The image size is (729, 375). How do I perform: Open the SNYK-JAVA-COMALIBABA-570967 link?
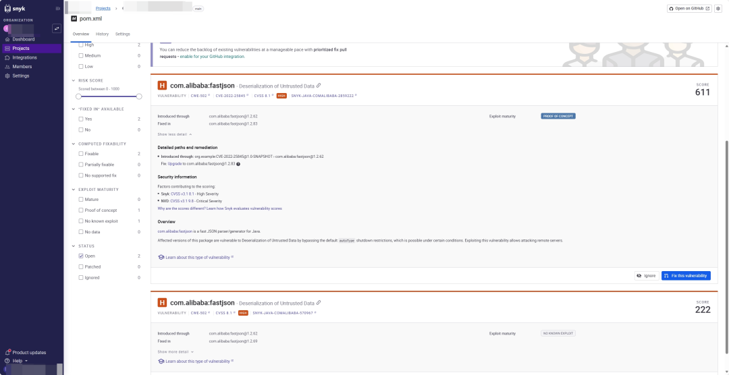[283, 313]
